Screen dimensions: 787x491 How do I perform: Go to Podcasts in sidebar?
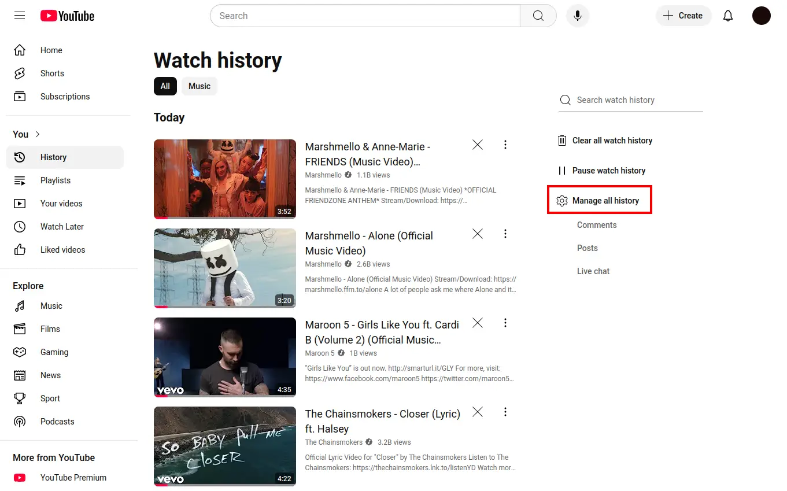point(65,422)
